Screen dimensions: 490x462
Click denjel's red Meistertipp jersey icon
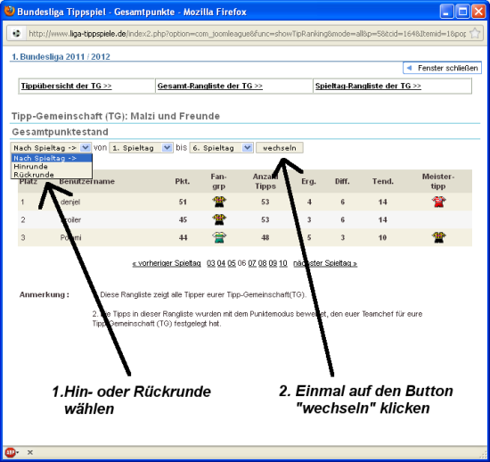[438, 202]
